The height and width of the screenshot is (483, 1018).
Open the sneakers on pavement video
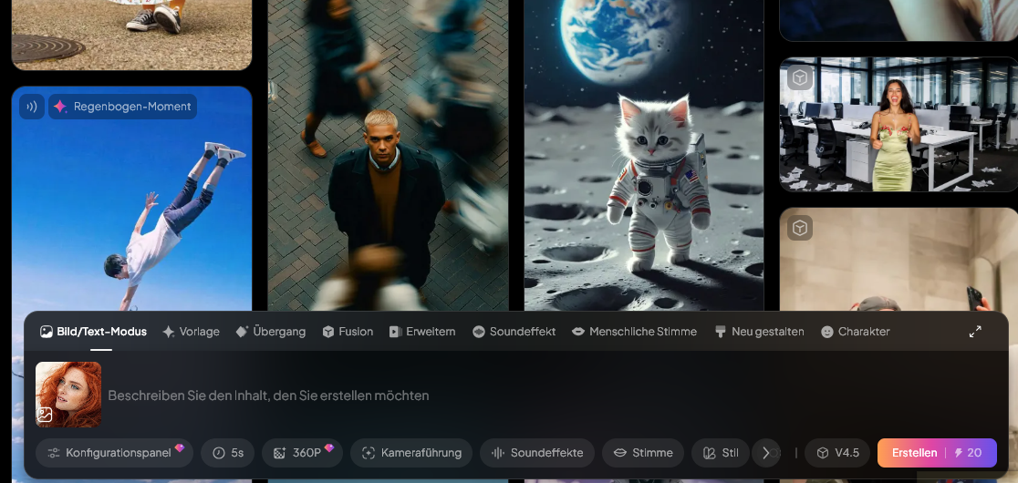(131, 35)
